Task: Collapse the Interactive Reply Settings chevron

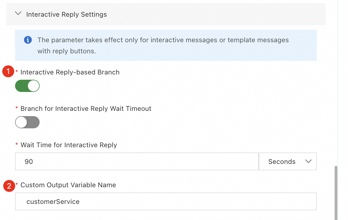Action: click(18, 14)
